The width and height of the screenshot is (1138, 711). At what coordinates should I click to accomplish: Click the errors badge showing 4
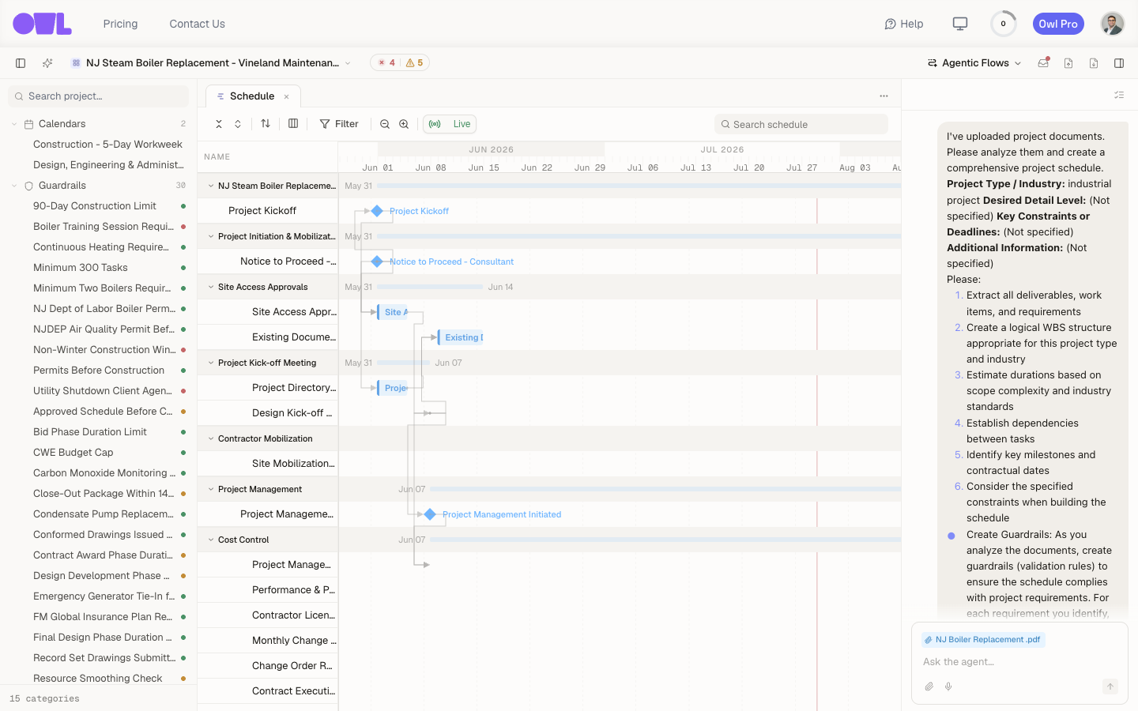386,63
